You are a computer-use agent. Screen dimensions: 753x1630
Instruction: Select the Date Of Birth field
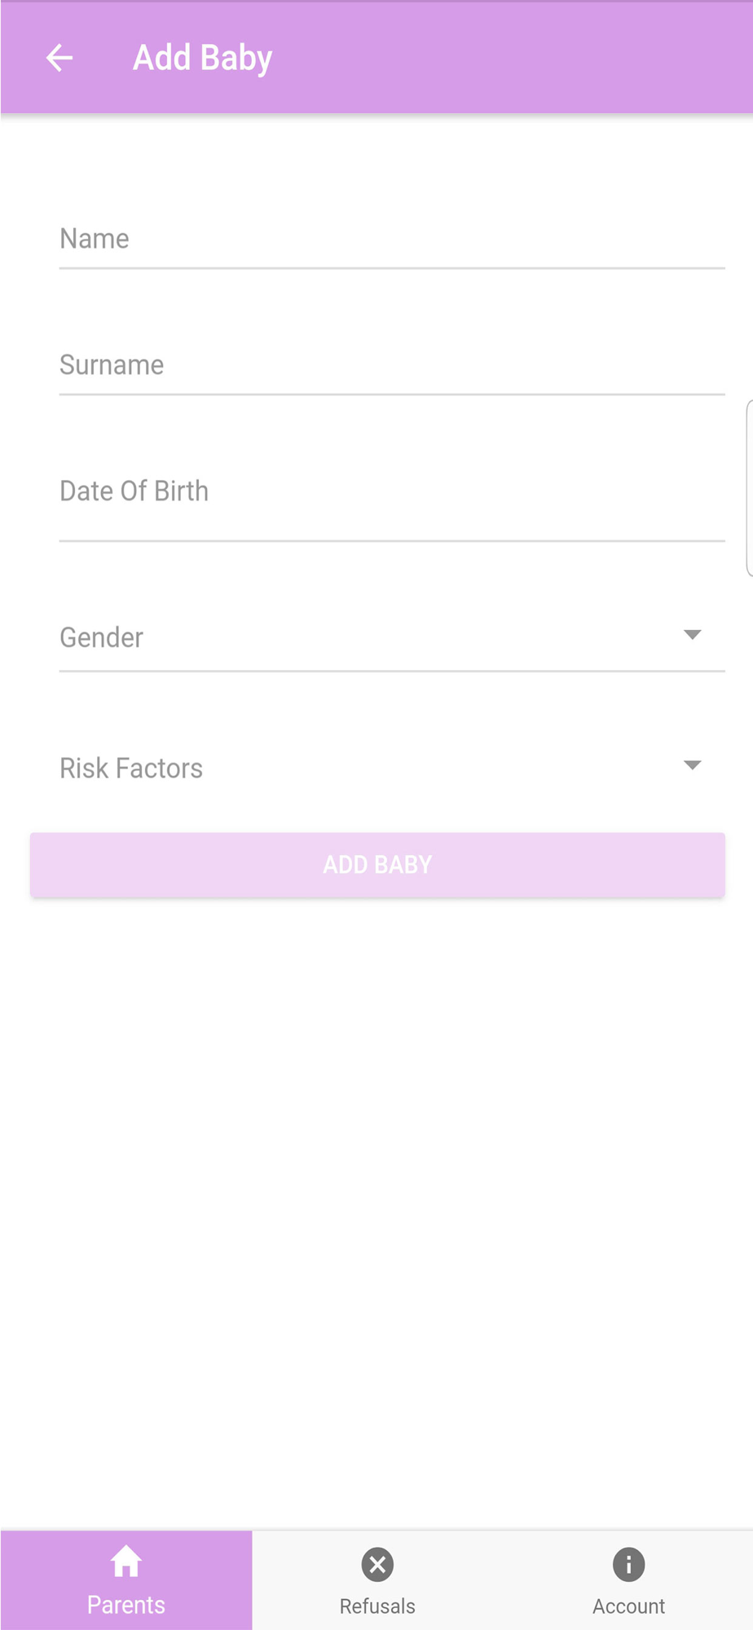[x=392, y=491]
